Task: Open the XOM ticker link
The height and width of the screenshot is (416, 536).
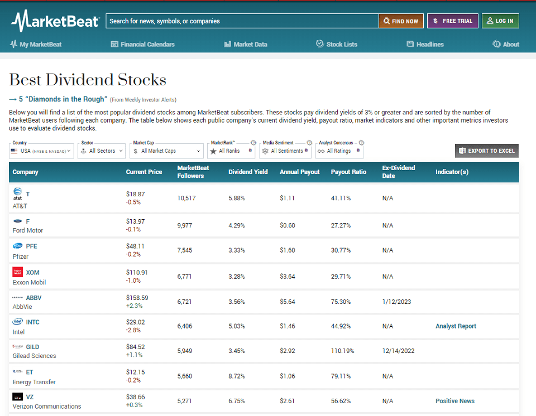Action: coord(32,273)
